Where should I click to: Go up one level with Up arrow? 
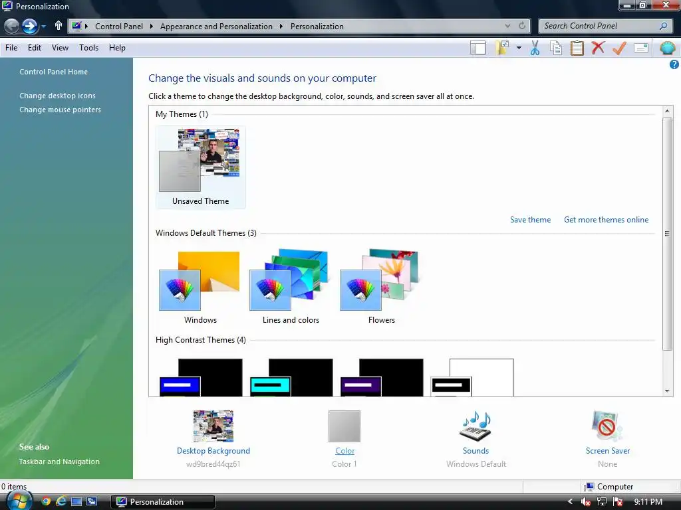[59, 26]
